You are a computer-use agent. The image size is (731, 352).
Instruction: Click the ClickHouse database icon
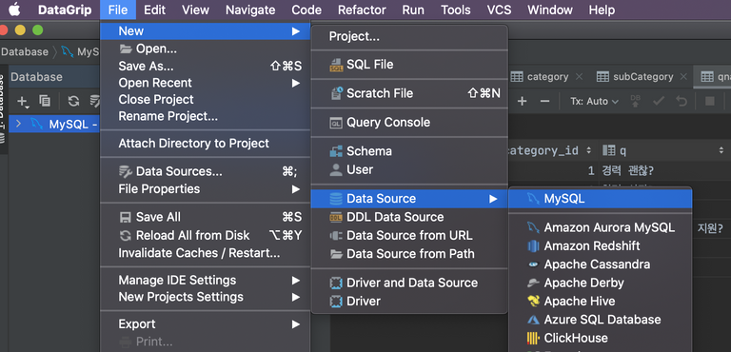coord(533,338)
